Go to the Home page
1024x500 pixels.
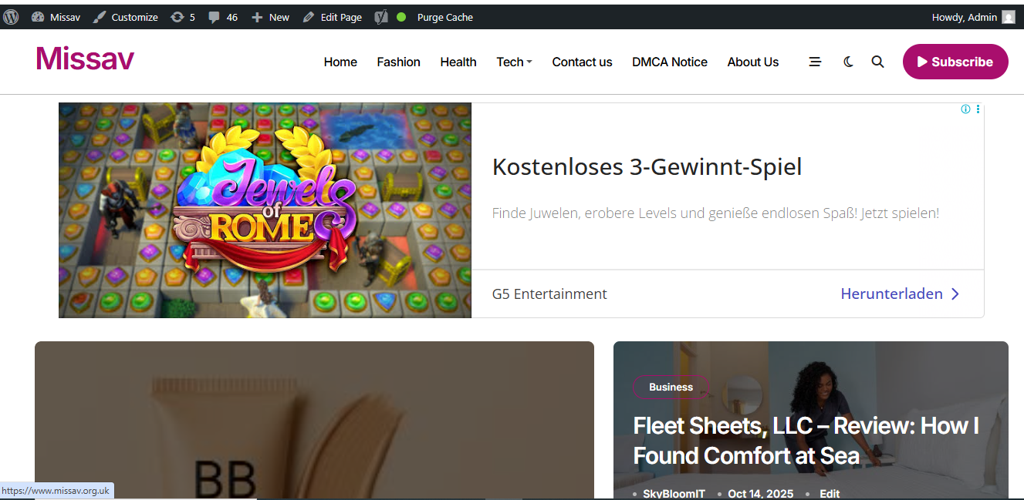click(x=340, y=62)
